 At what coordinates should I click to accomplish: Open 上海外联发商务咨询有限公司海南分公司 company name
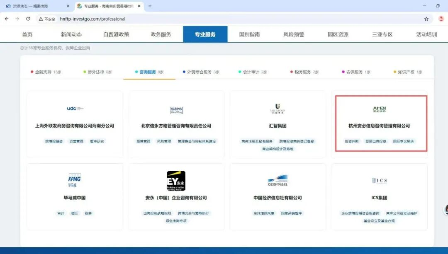[75, 126]
